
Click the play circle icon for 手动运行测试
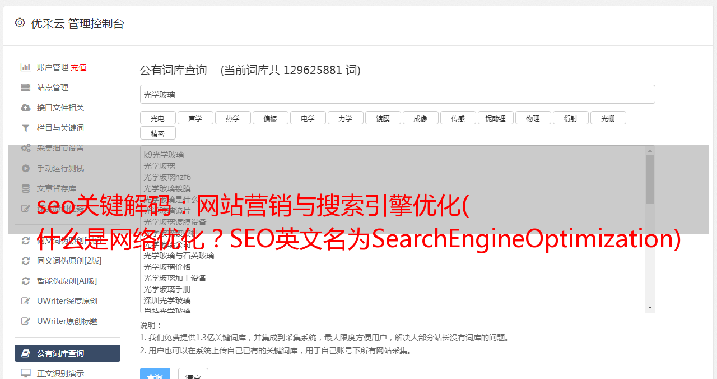(x=26, y=168)
